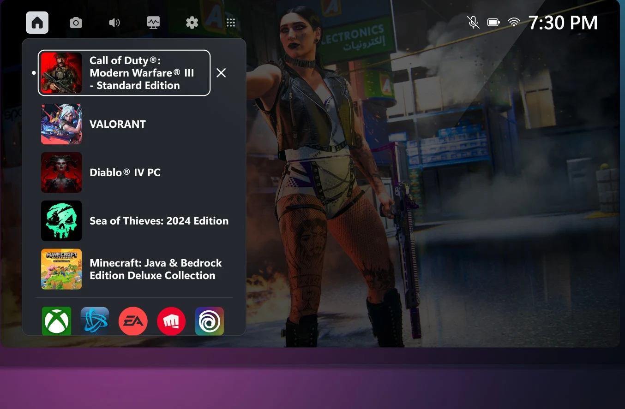The image size is (625, 409).
Task: Launch the Ubisoft Connect icon
Action: 210,321
